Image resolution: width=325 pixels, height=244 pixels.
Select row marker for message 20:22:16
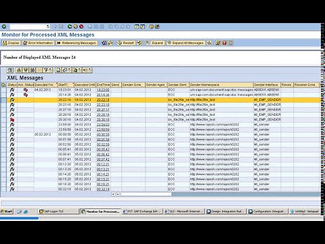click(x=3, y=100)
